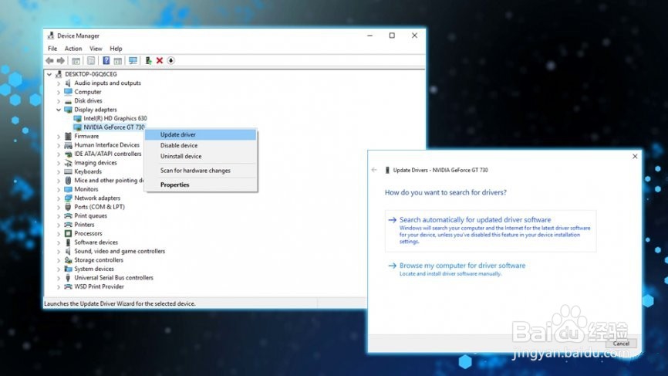Click the Audio inputs and outputs speaker icon
The width and height of the screenshot is (668, 376).
(68, 83)
